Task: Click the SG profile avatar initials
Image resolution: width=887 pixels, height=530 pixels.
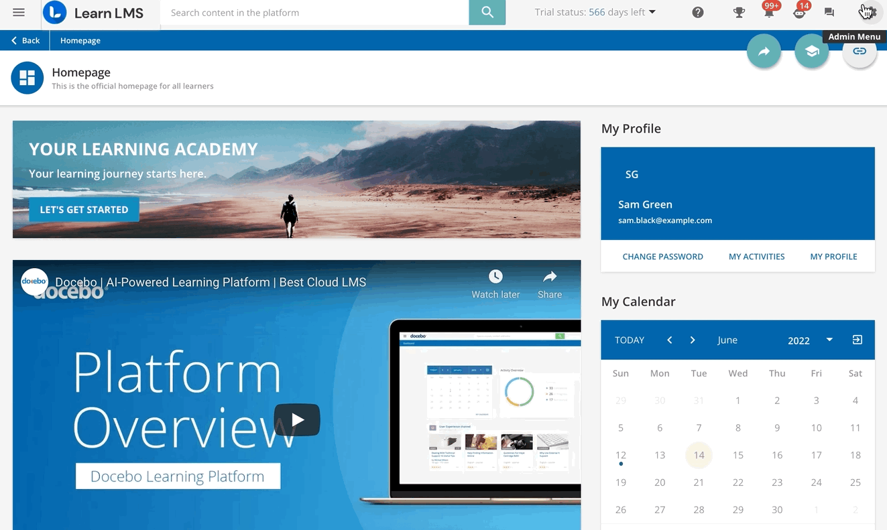Action: (x=632, y=174)
